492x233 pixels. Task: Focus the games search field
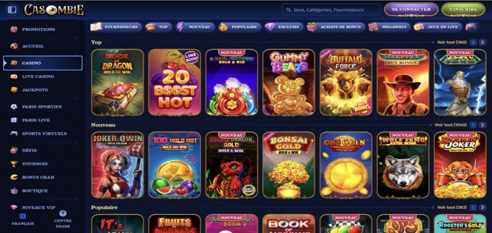coord(331,10)
